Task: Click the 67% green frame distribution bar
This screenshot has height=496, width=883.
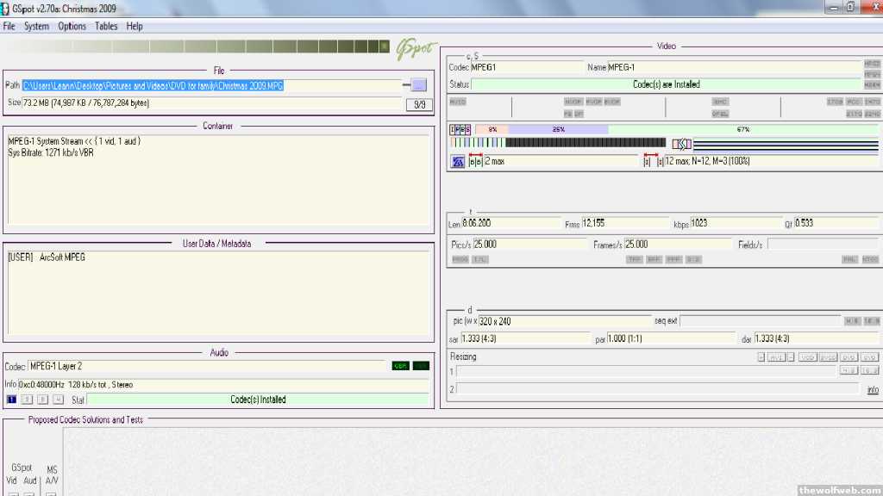Action: click(x=742, y=129)
